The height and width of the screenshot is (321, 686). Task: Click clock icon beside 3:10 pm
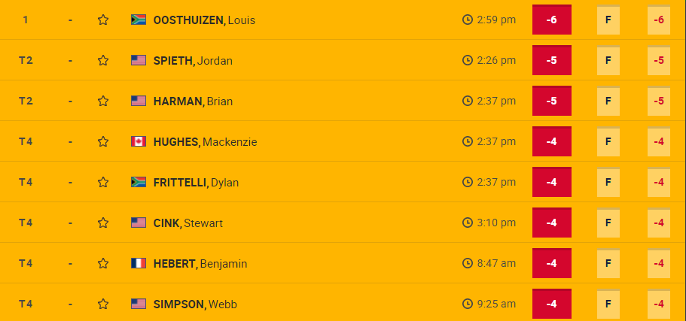468,223
